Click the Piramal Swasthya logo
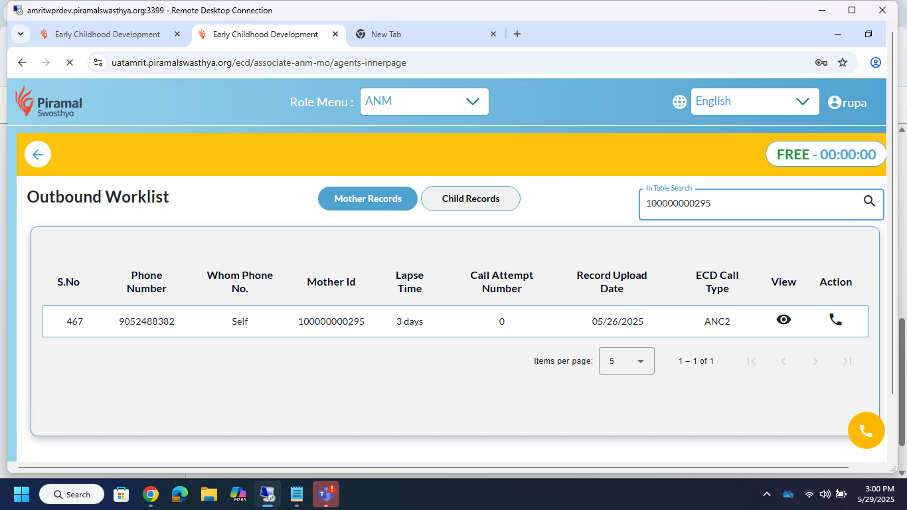Screen dimensions: 907x510 click(x=49, y=102)
